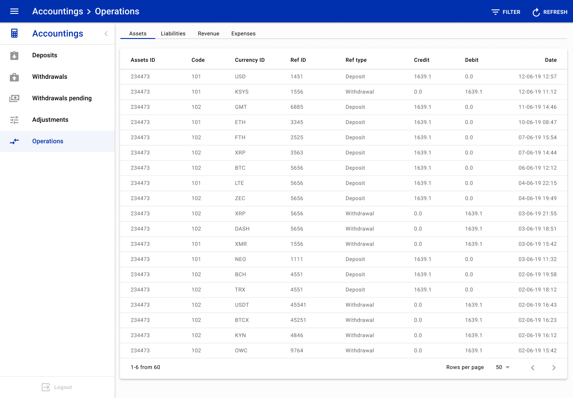Click the Adjustments sliders icon
This screenshot has height=398, width=573.
point(14,120)
